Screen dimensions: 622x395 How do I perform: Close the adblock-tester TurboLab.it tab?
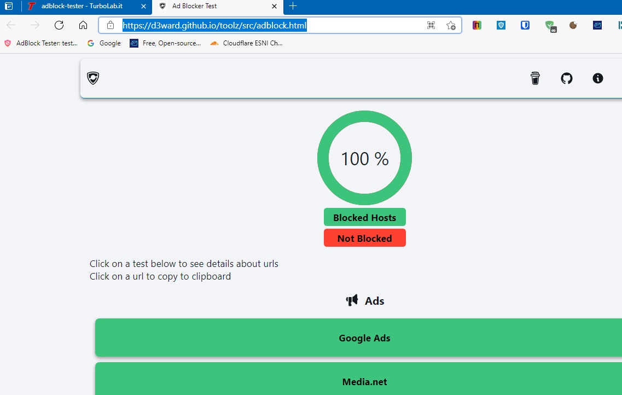(143, 7)
